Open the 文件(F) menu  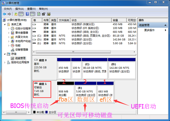tap(8, 9)
